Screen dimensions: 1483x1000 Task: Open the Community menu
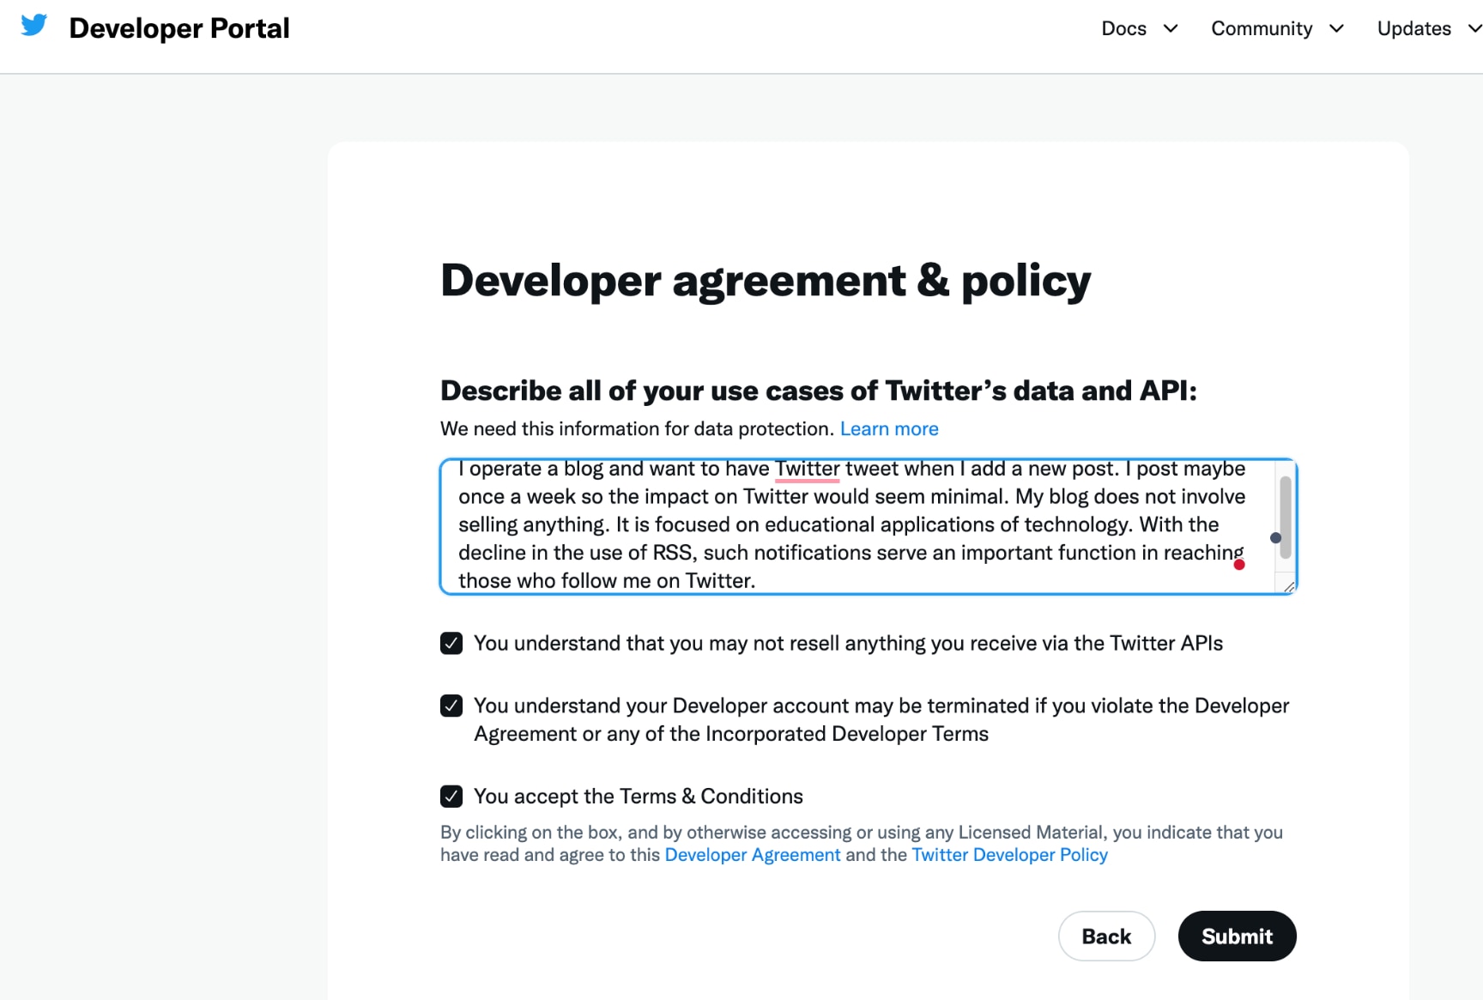pyautogui.click(x=1262, y=28)
